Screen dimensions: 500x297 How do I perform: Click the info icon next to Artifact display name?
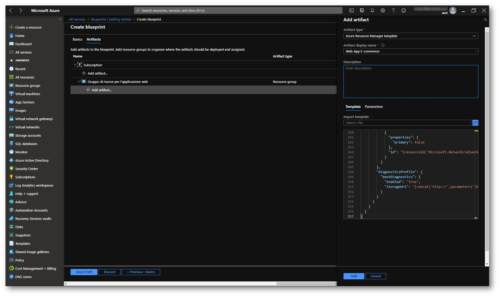(x=383, y=45)
